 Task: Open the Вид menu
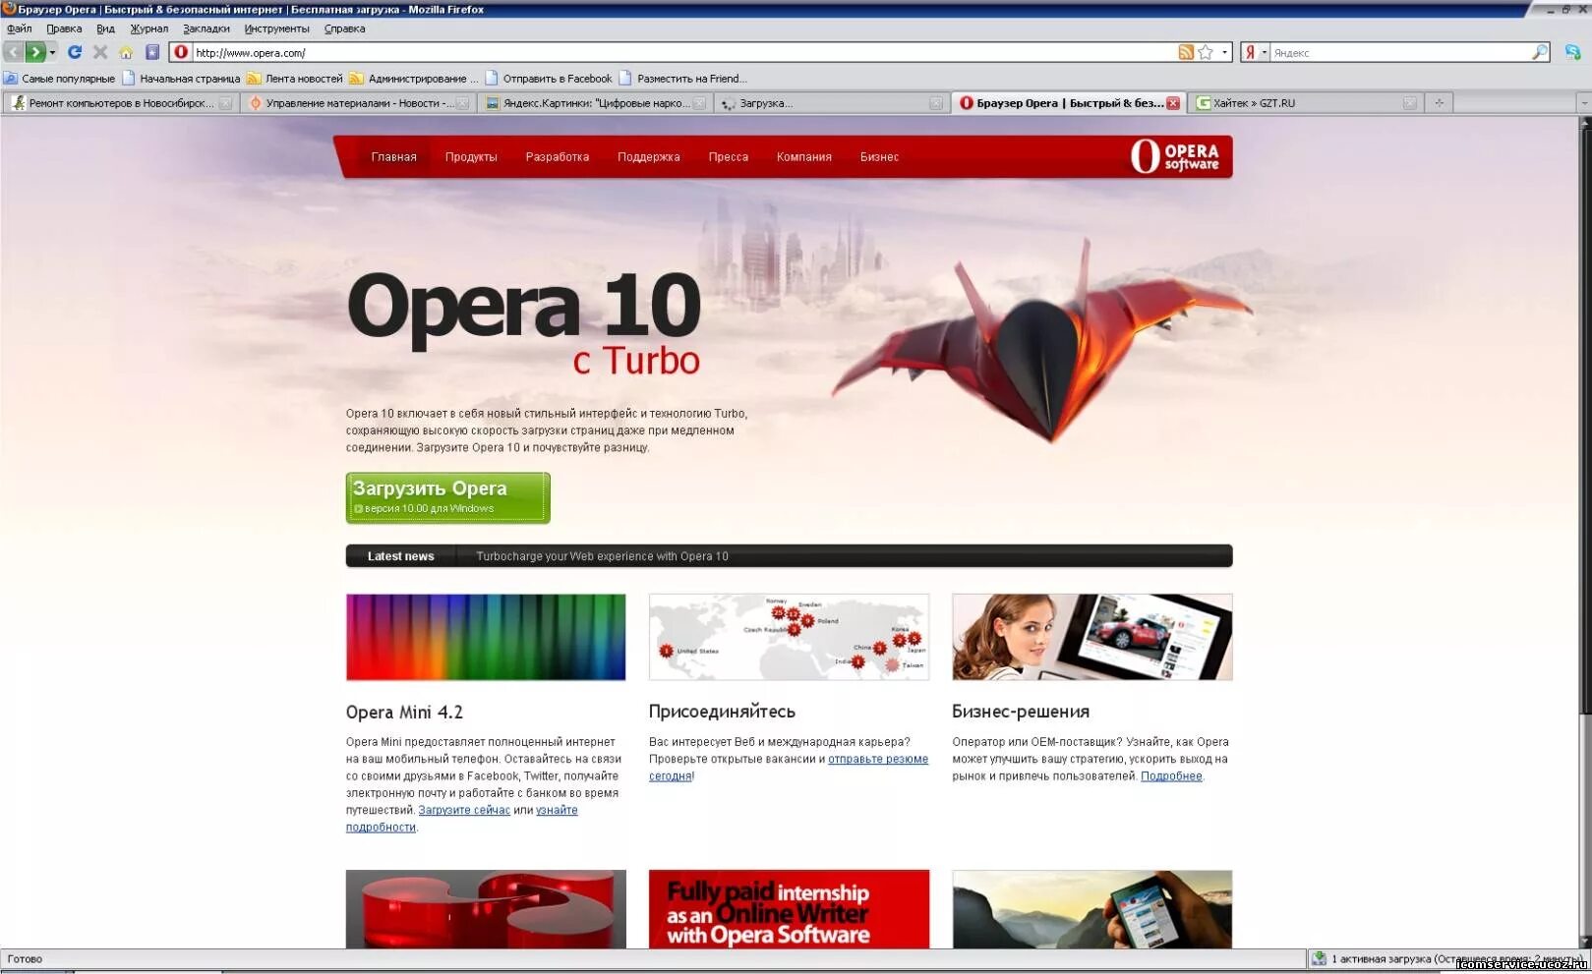point(105,29)
